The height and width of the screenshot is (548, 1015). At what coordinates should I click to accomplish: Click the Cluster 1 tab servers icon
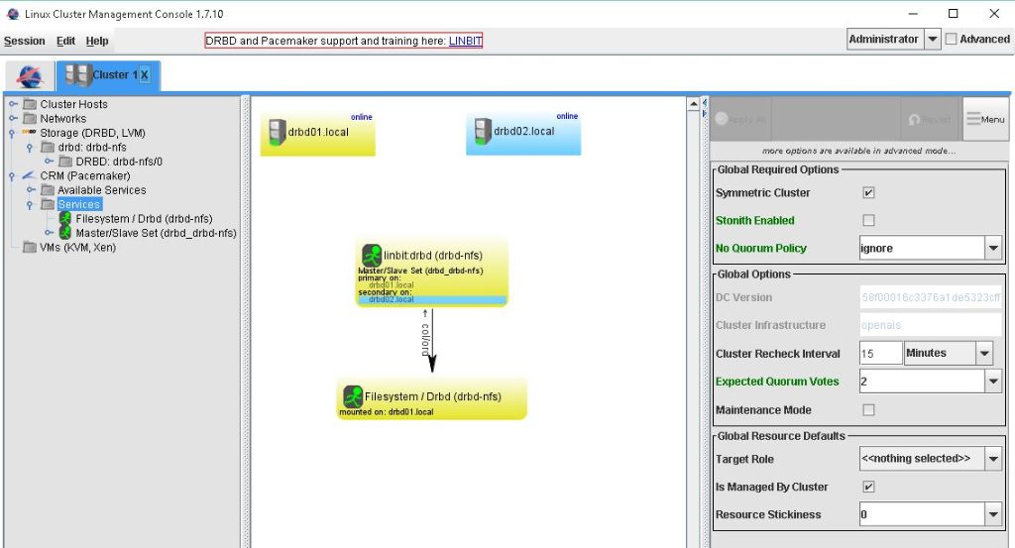click(77, 75)
